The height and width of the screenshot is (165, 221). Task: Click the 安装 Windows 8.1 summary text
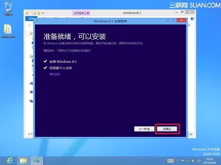63,62
